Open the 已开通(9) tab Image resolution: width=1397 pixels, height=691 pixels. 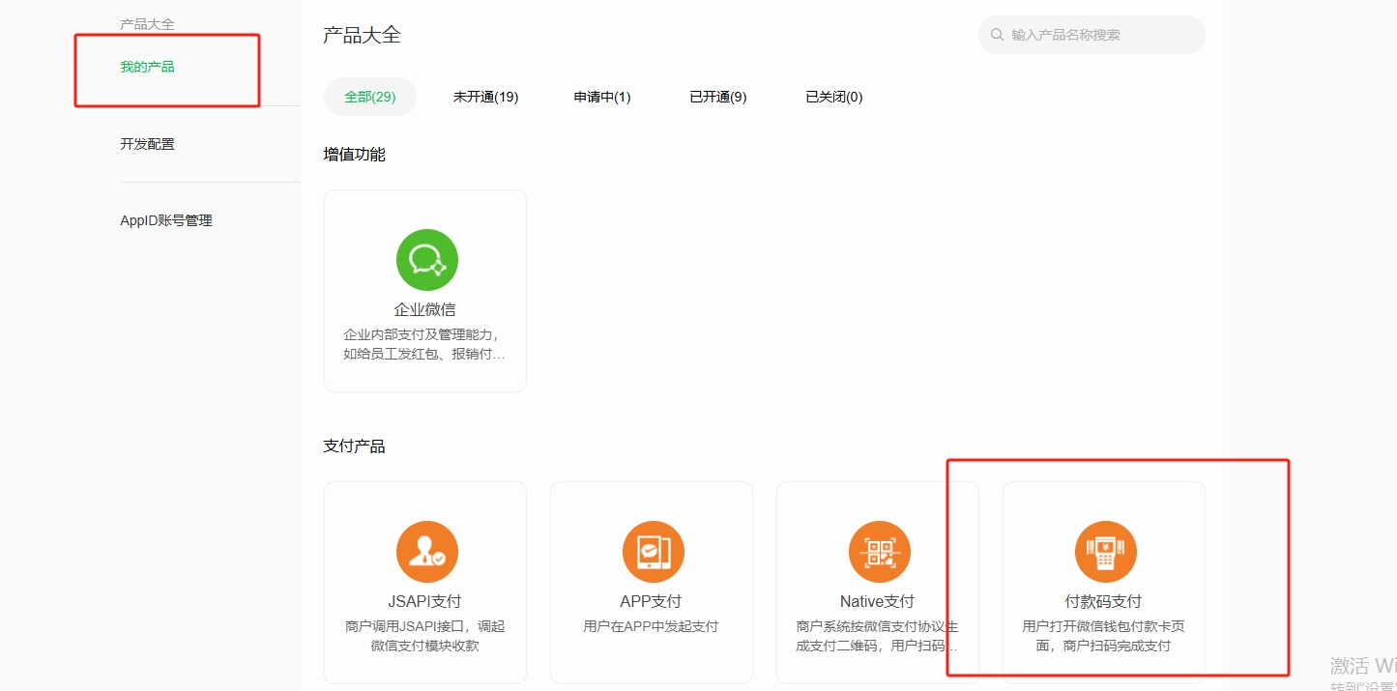click(x=717, y=97)
